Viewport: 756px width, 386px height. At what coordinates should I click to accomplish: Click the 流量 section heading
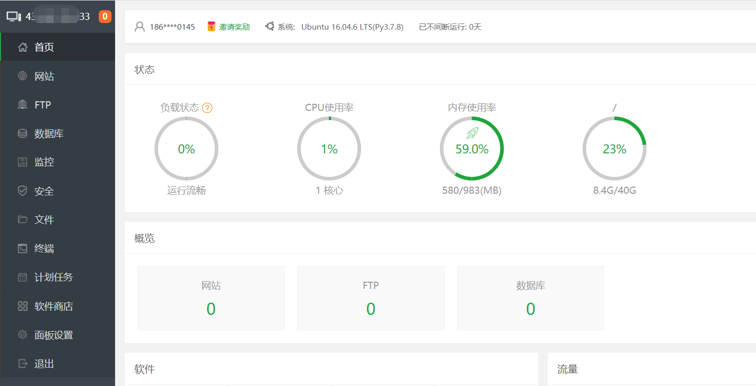pyautogui.click(x=568, y=369)
